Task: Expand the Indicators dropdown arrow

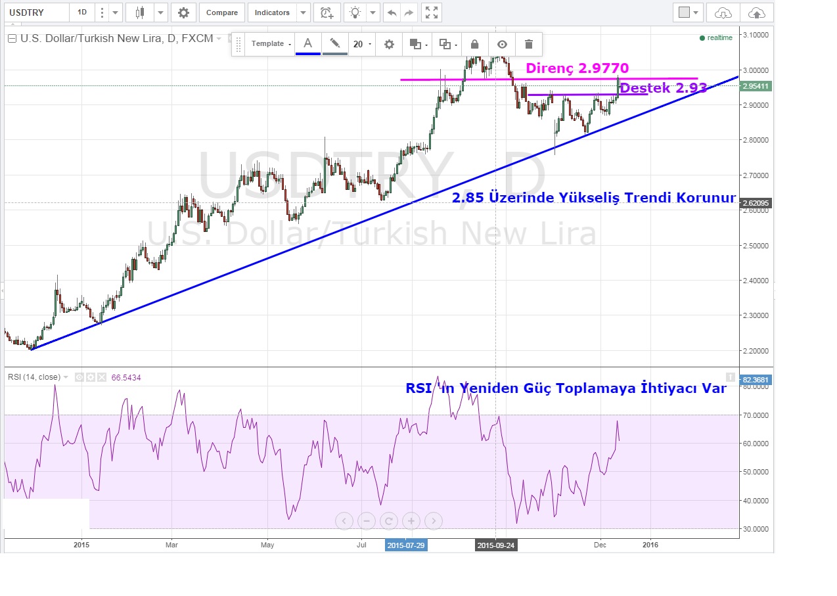Action: (303, 12)
